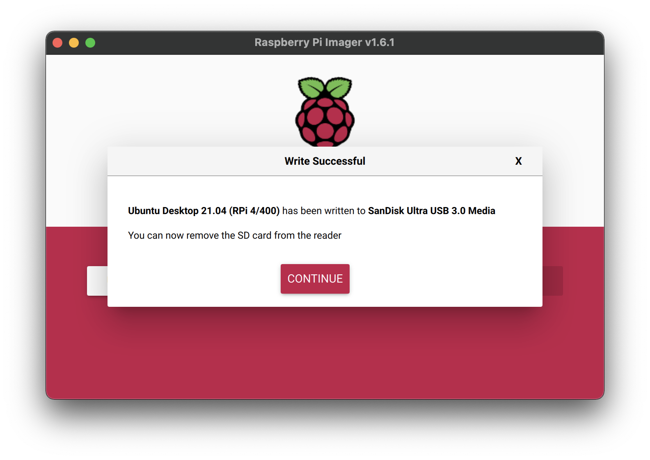Click the Ubuntu Desktop 21.04 (RPi 4/400) text
Image resolution: width=650 pixels, height=460 pixels.
coord(204,211)
